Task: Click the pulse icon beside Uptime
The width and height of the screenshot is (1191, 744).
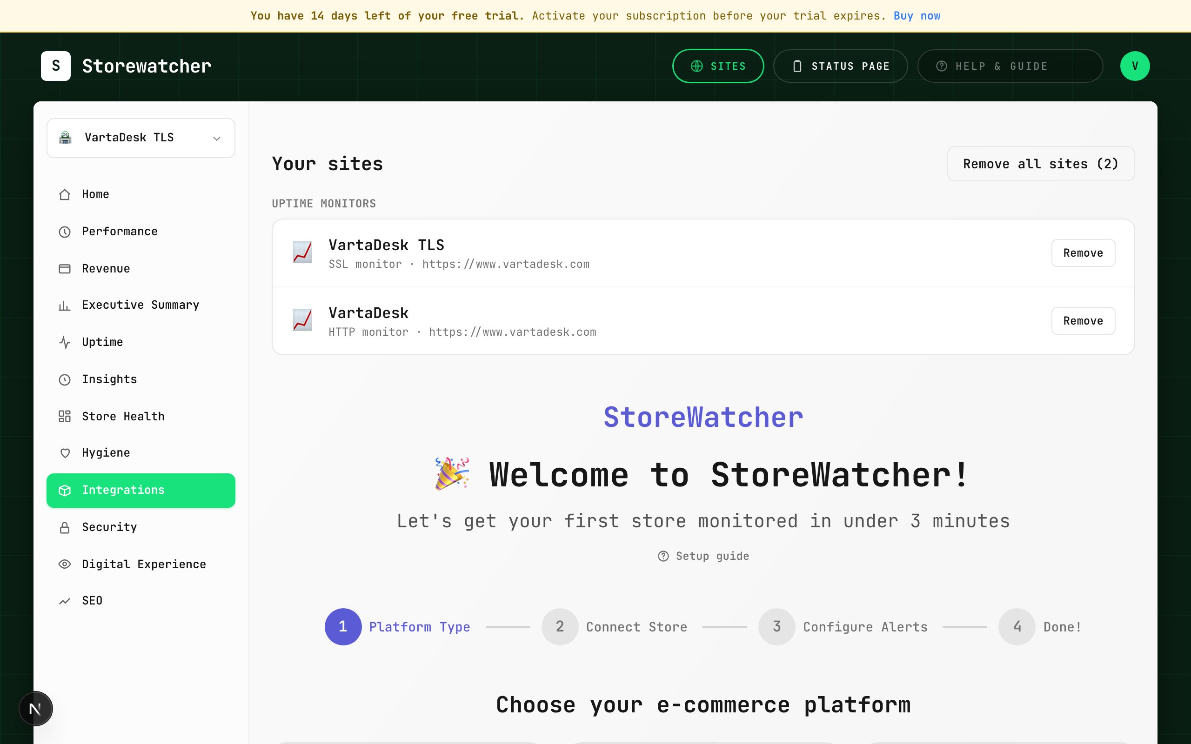Action: tap(65, 343)
